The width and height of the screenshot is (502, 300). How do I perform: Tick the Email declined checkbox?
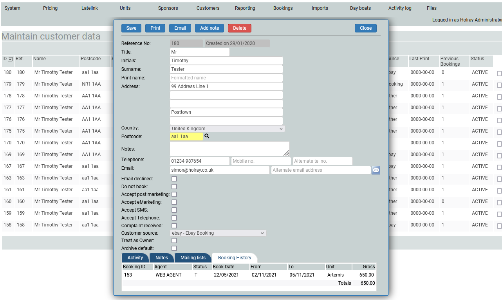174,179
